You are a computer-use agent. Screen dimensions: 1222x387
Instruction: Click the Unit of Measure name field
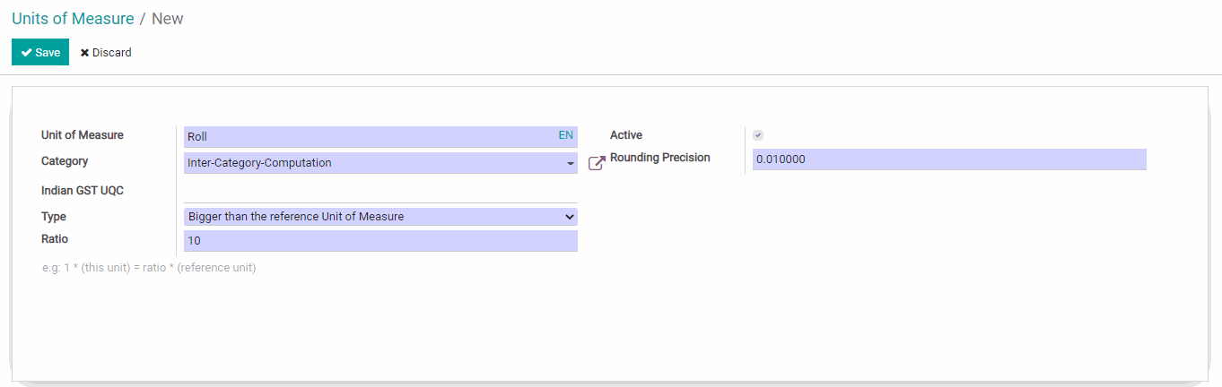coord(368,137)
